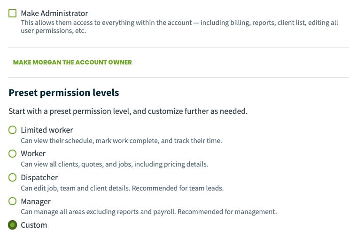Screen dimensions: 357x239
Task: Click the administrator access description text
Action: [x=179, y=27]
